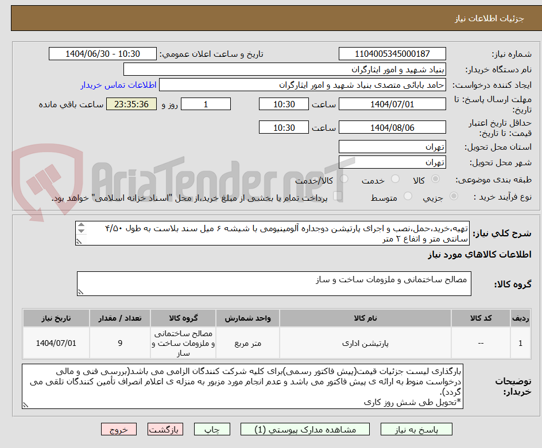Open اطلاعات تماس خریدار link
Image resolution: width=542 pixels, height=448 pixels.
[x=118, y=85]
